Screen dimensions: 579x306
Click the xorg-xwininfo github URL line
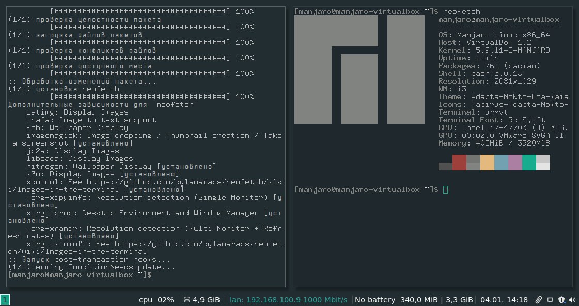click(x=145, y=248)
